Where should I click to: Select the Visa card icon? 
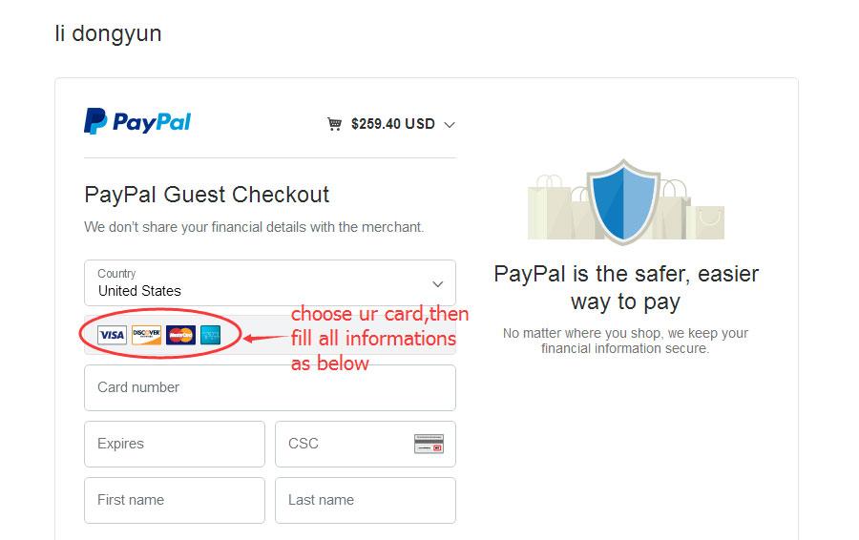112,335
